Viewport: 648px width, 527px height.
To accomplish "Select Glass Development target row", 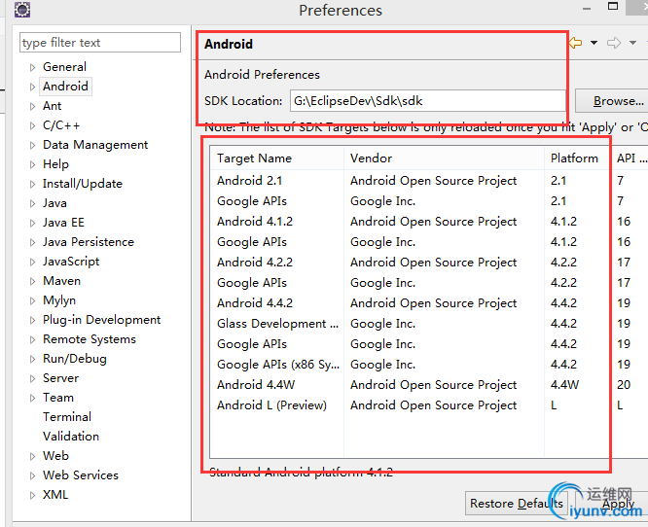I will [x=429, y=324].
